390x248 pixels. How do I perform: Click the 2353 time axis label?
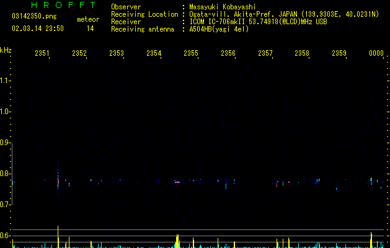tap(117, 53)
